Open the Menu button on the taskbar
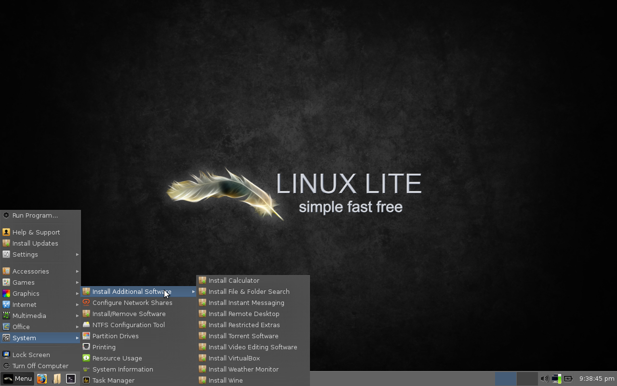This screenshot has height=386, width=617. point(18,379)
